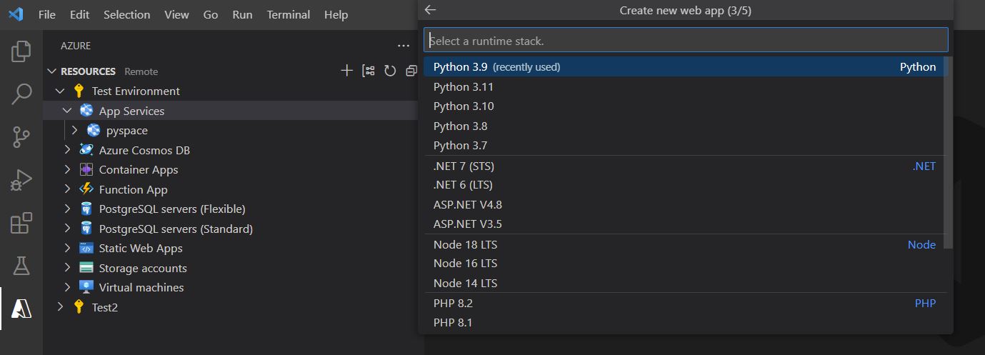Collapse the Test Environment subscription

point(60,91)
